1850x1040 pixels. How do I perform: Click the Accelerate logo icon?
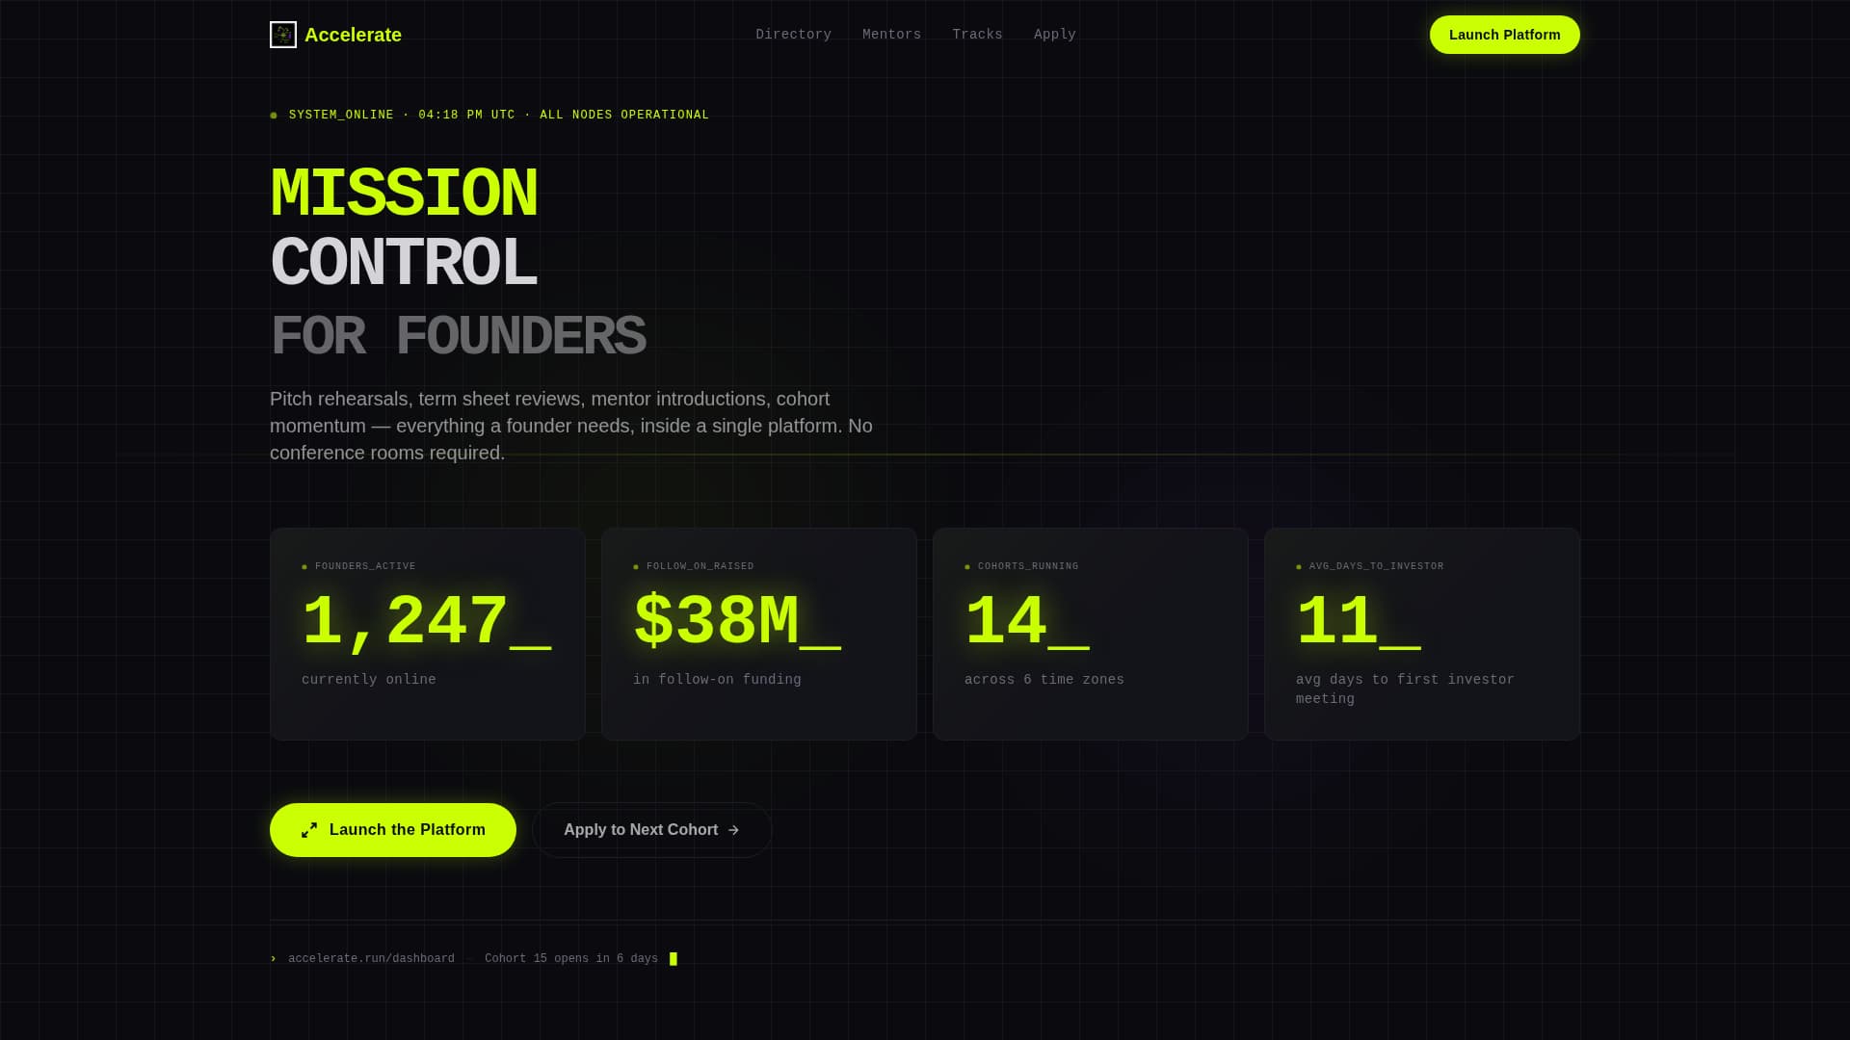coord(282,35)
